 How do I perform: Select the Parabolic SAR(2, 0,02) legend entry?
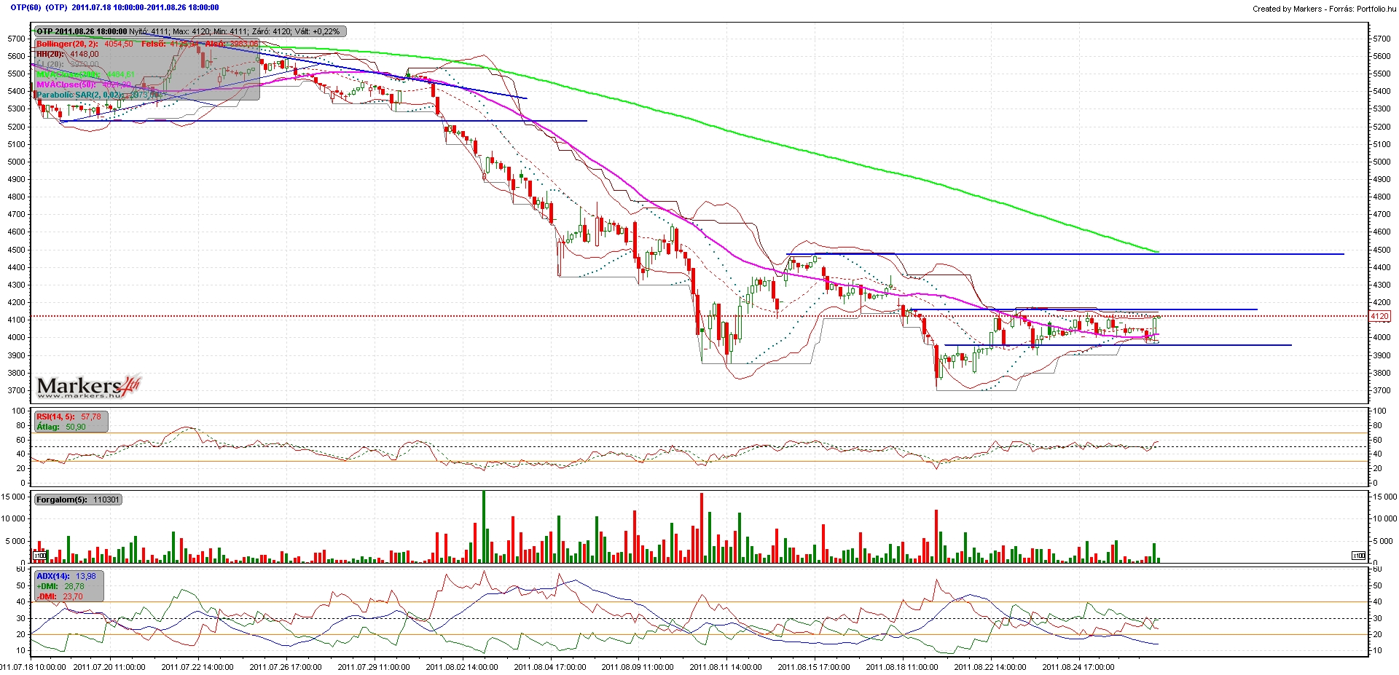(98, 95)
